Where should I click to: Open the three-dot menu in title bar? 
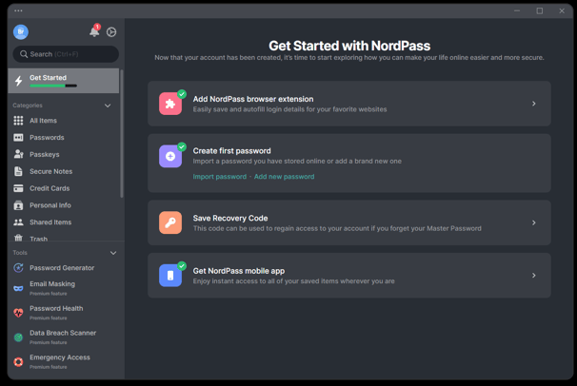(18, 10)
